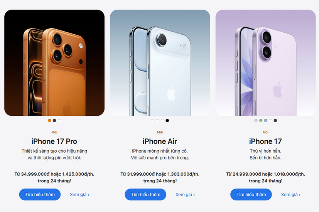319x212 pixels.
Task: Choose the white color dot under iPhone 17 Pro
Action: click(x=59, y=121)
